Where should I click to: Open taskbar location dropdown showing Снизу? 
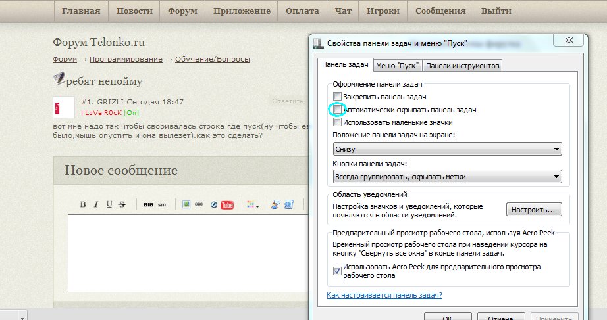[447, 149]
